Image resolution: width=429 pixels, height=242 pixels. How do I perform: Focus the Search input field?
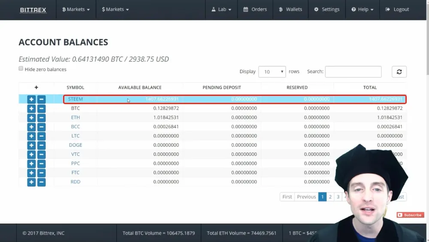[353, 72]
